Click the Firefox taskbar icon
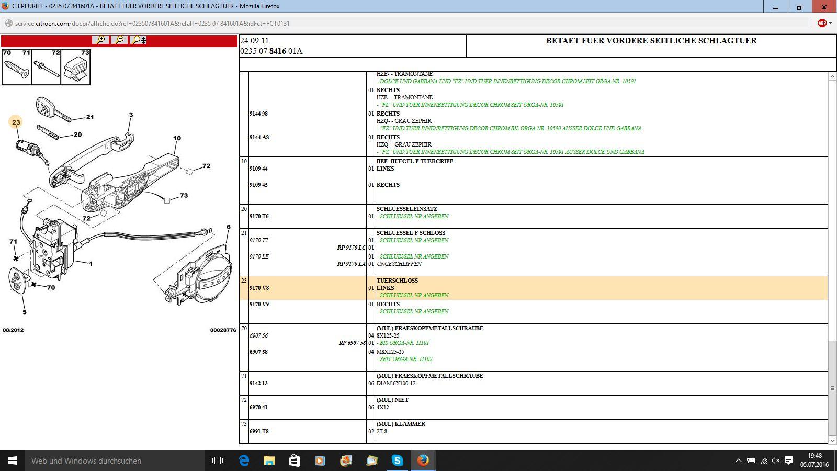The height and width of the screenshot is (471, 837). [x=423, y=461]
